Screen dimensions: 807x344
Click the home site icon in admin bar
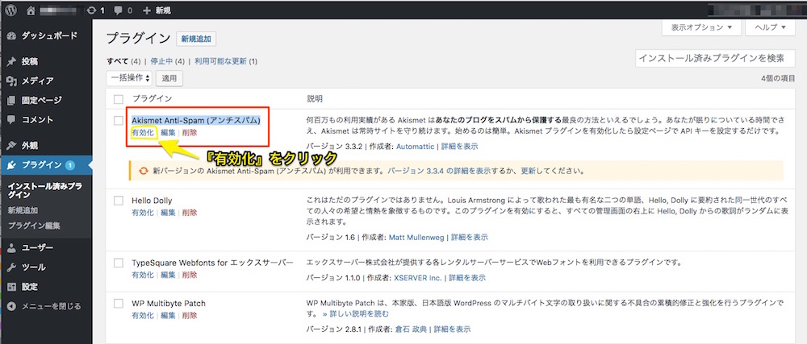point(31,10)
